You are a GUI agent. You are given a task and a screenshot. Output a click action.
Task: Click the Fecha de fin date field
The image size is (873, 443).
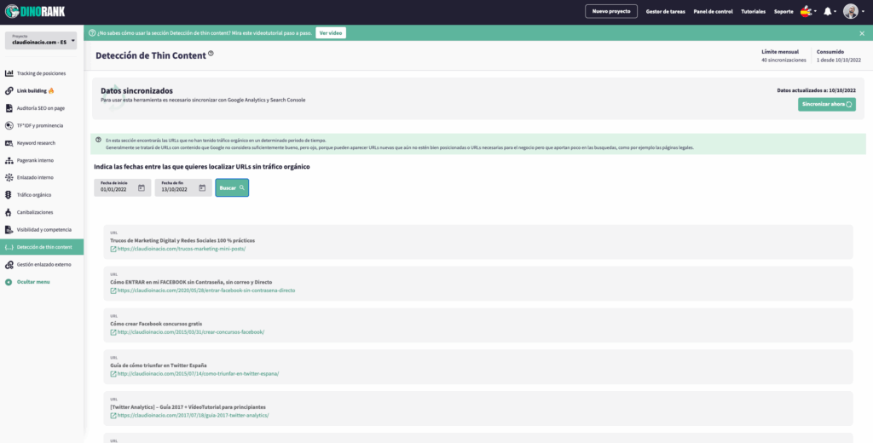(x=183, y=187)
